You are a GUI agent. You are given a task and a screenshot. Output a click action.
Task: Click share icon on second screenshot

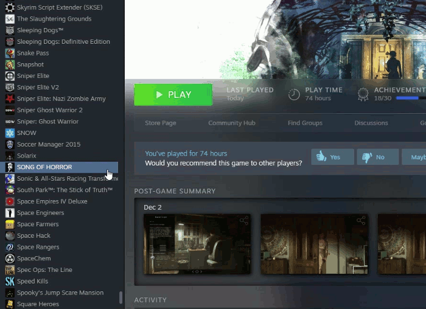click(x=361, y=220)
